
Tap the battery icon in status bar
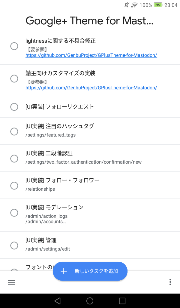point(158,5)
